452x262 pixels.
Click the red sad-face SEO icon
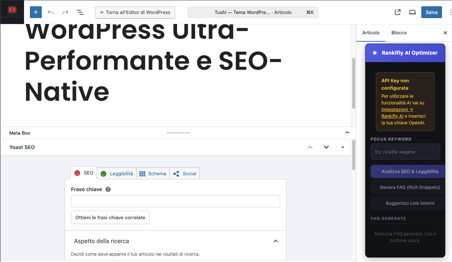(x=77, y=173)
